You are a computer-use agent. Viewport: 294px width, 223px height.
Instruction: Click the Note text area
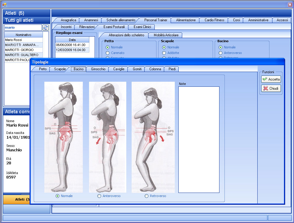(199, 139)
